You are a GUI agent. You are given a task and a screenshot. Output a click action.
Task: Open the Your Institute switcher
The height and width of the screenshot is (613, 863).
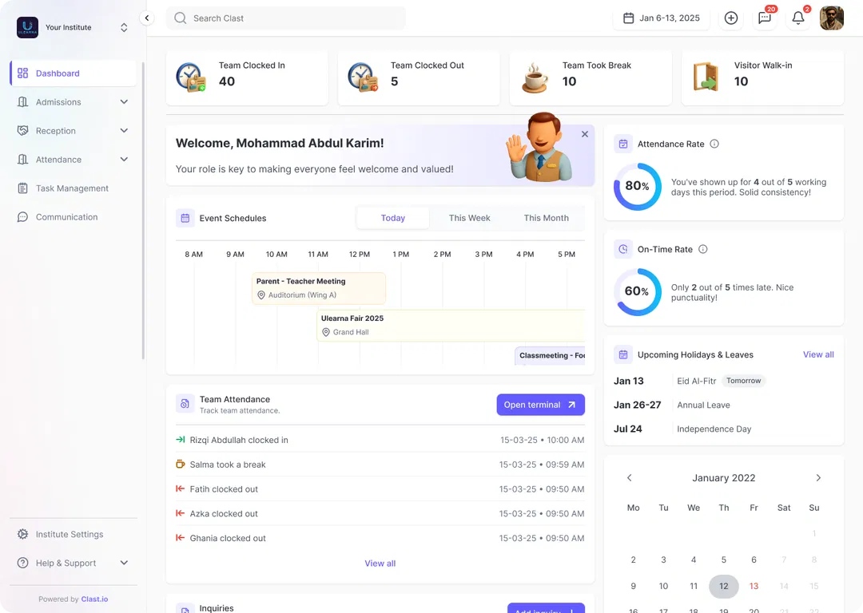click(124, 27)
